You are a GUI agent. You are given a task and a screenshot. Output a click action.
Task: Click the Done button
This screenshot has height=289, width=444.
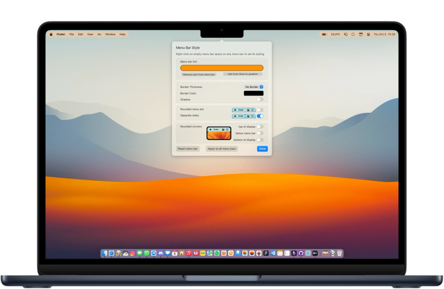[262, 149]
